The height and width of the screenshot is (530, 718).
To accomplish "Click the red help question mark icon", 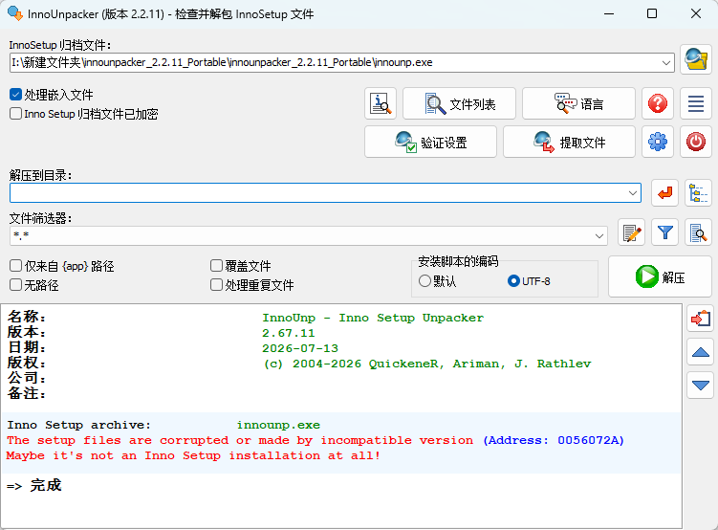I will coord(658,103).
